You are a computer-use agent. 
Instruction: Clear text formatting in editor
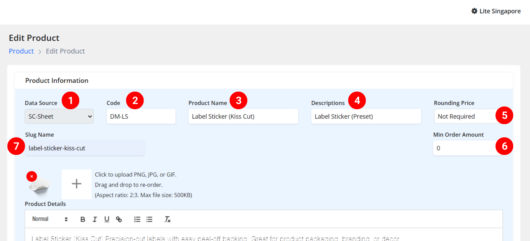[x=167, y=219]
